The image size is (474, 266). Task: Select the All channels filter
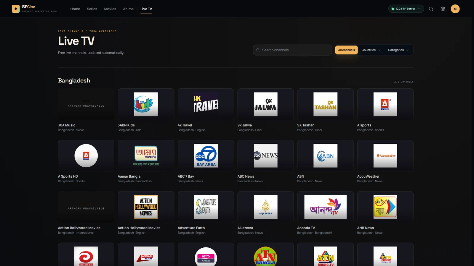click(346, 50)
